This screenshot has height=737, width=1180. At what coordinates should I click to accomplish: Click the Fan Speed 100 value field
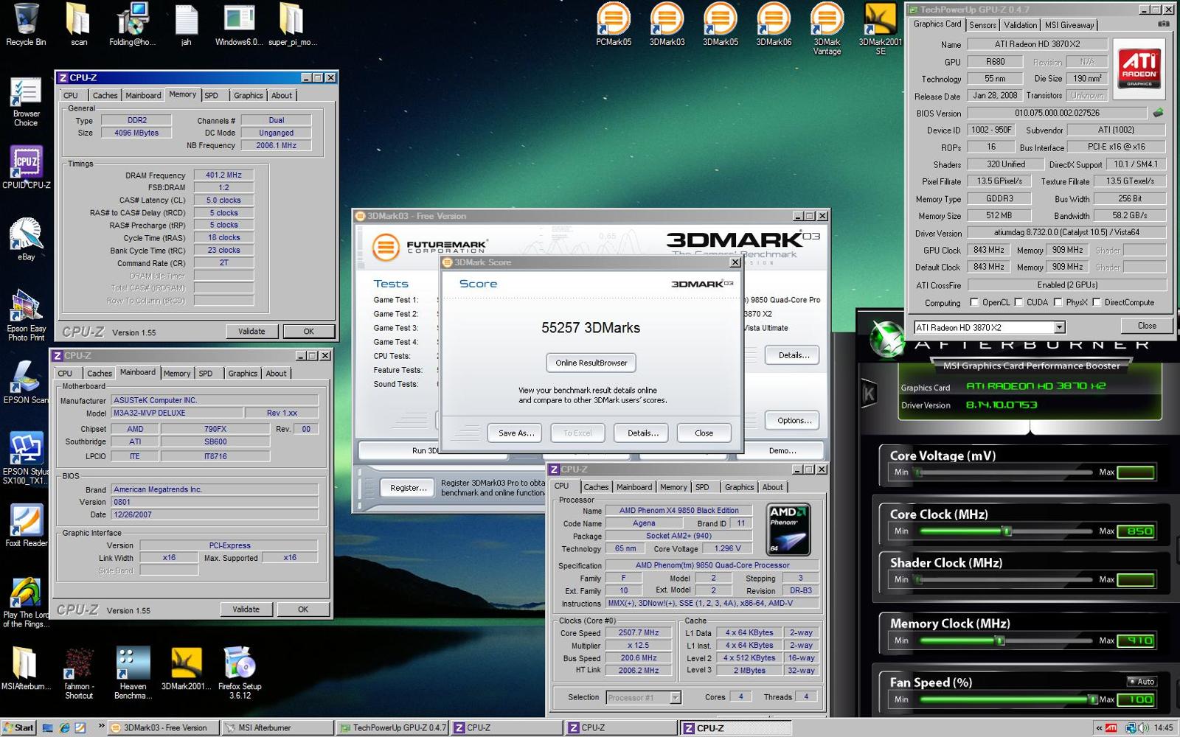point(1136,699)
